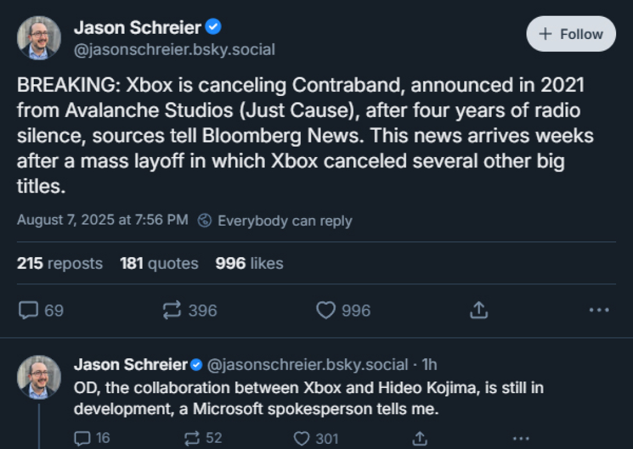Like the main post with 996 likes
Image resolution: width=633 pixels, height=449 pixels.
point(326,311)
